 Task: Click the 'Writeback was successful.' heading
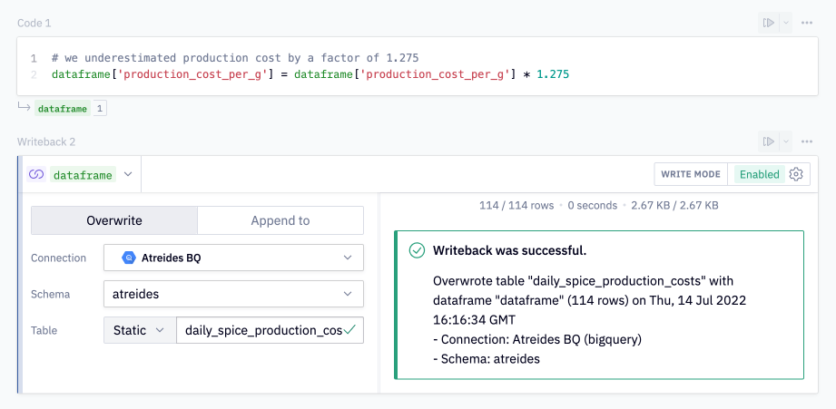pos(510,250)
